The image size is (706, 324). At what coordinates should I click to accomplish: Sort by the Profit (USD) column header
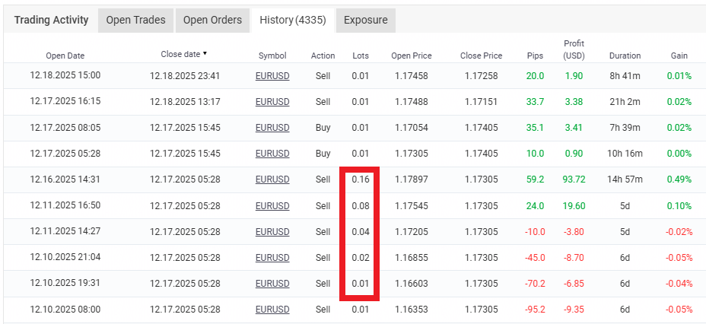click(x=574, y=49)
